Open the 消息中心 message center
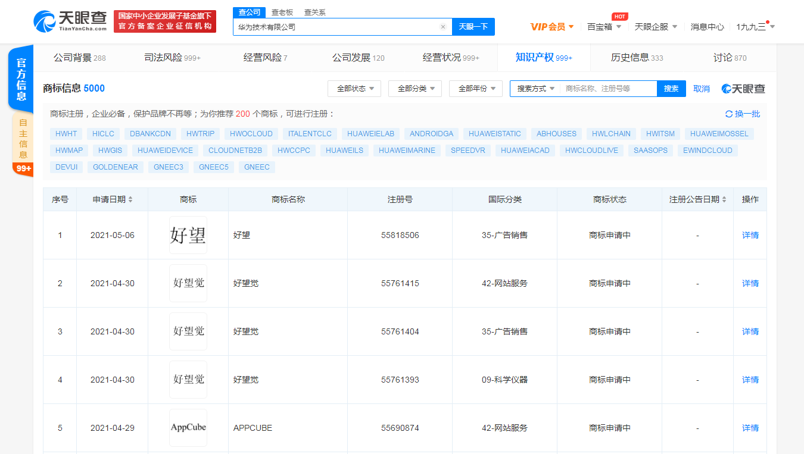804x454 pixels. tap(708, 27)
